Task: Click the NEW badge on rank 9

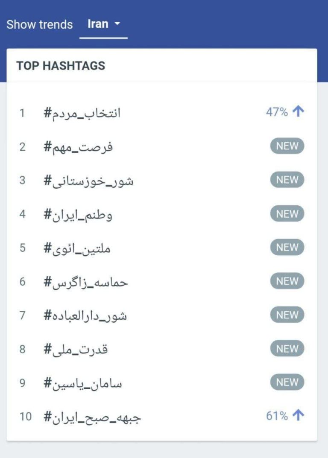Action: point(287,382)
